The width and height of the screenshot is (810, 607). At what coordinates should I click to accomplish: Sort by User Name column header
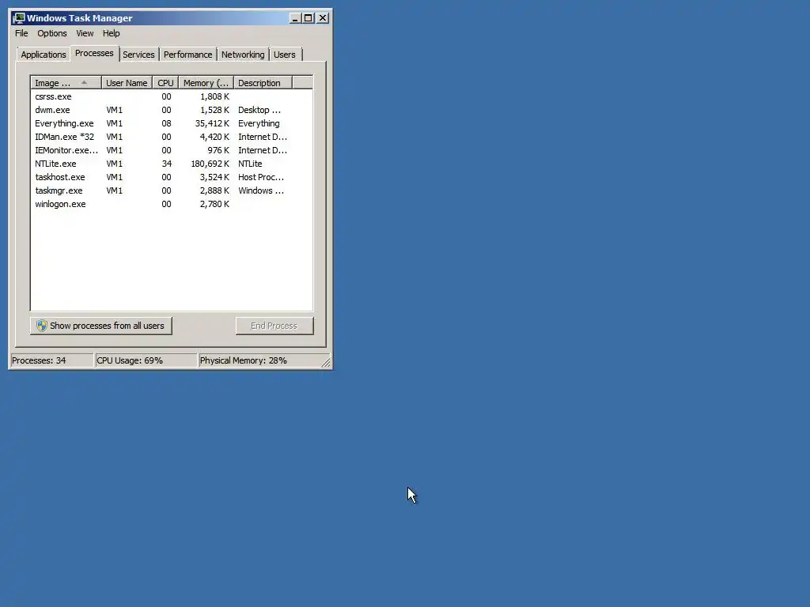(127, 82)
